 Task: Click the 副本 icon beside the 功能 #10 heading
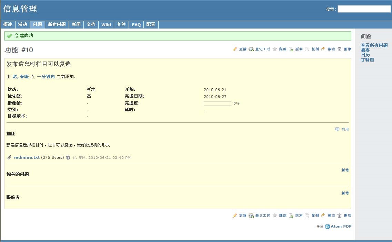tap(291, 49)
